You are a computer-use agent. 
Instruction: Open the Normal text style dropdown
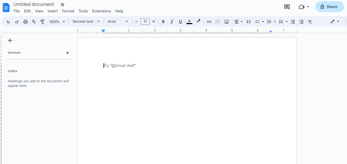[86, 21]
